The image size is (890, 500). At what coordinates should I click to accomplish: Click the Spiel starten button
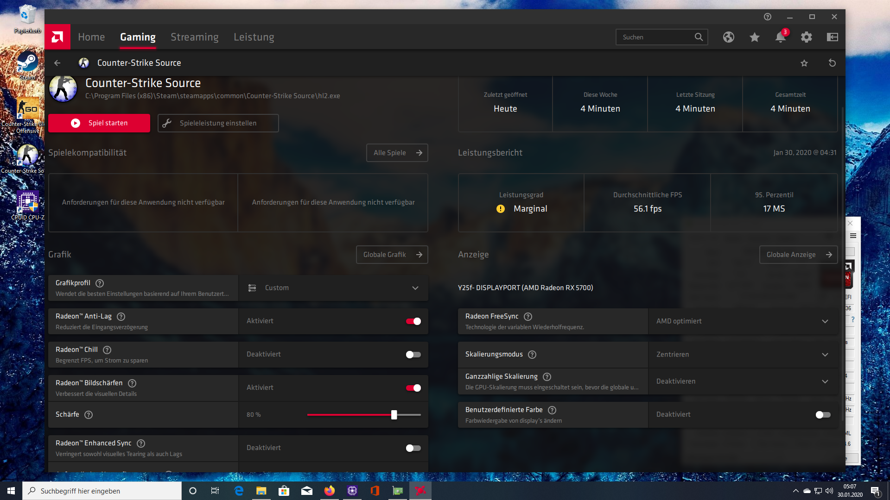99,123
